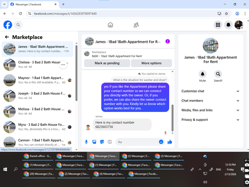Viewport: 249px width, 187px height.
Task: Go to the Home feed icon
Action: [x=111, y=25]
